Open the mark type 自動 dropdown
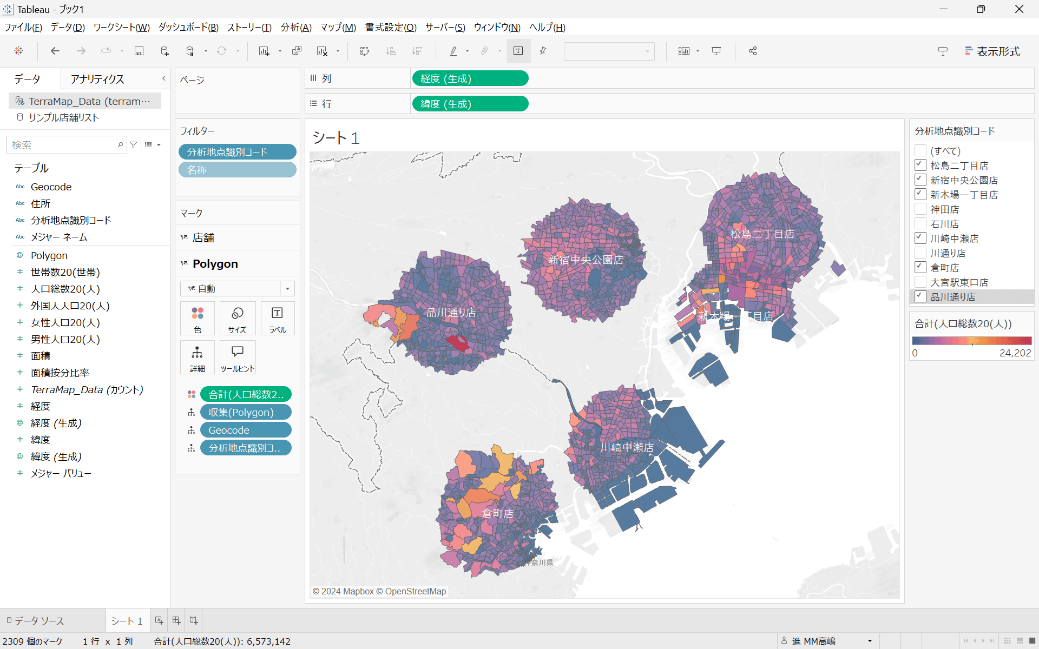 tap(237, 288)
